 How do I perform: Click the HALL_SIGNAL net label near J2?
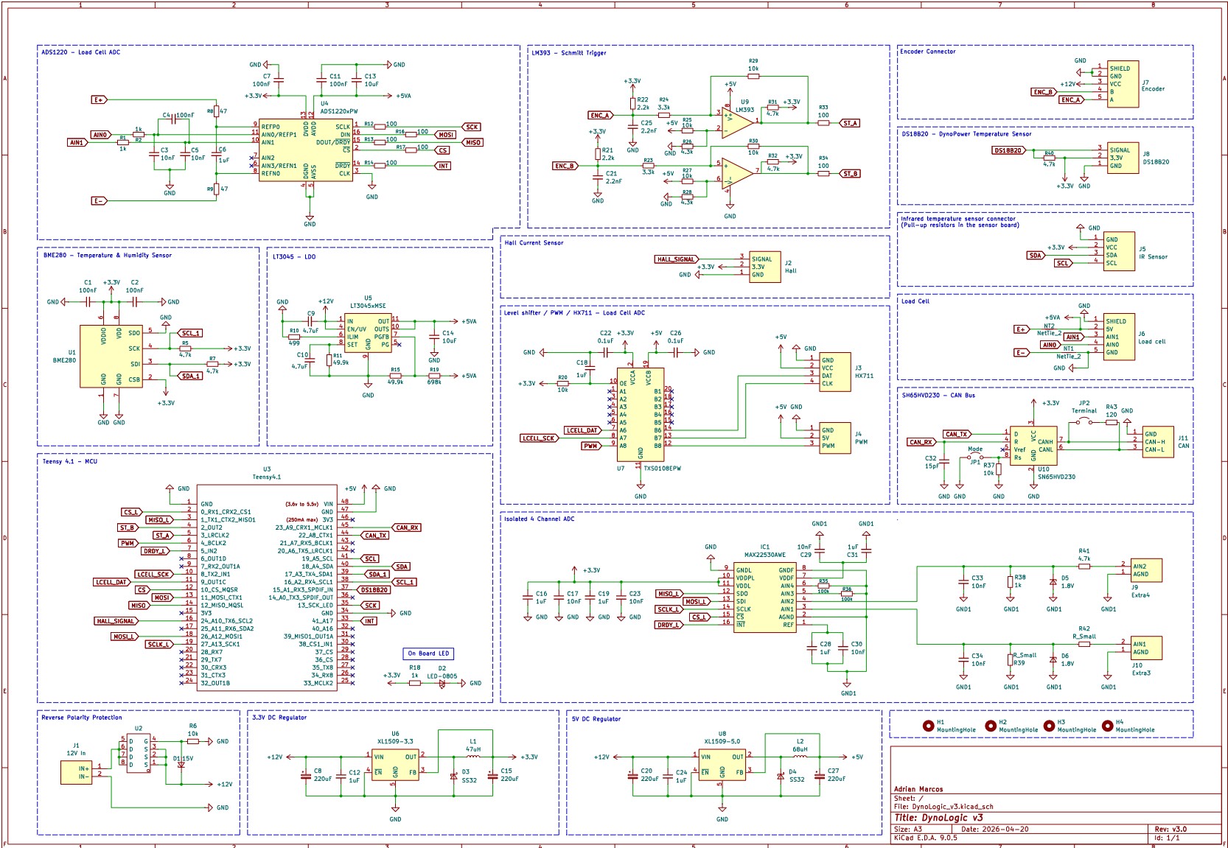(x=677, y=259)
